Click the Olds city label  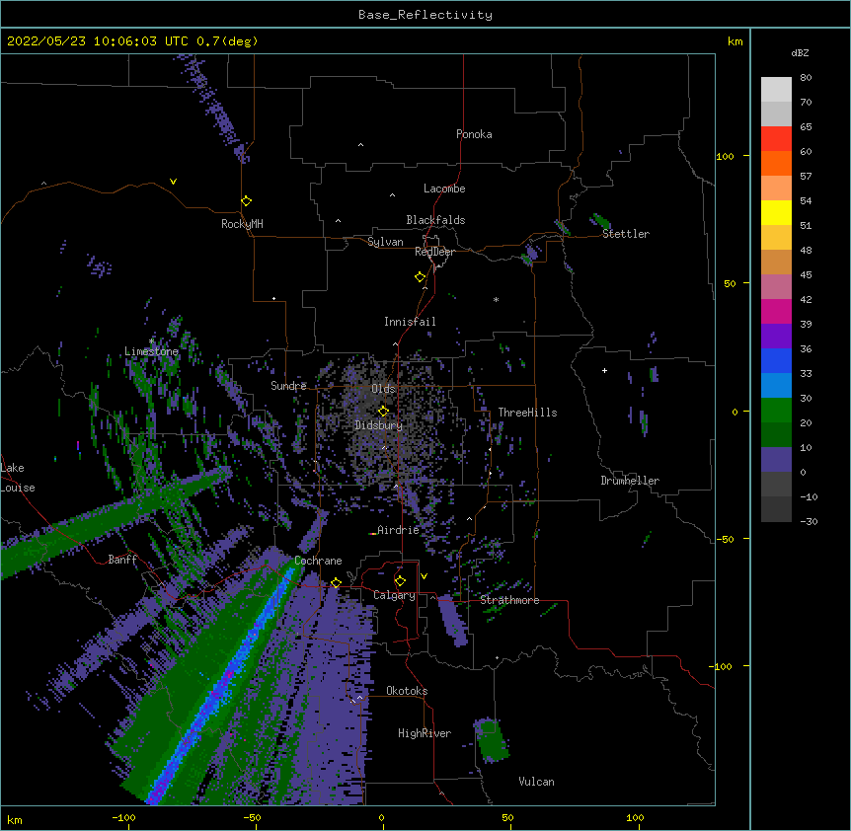(x=383, y=389)
